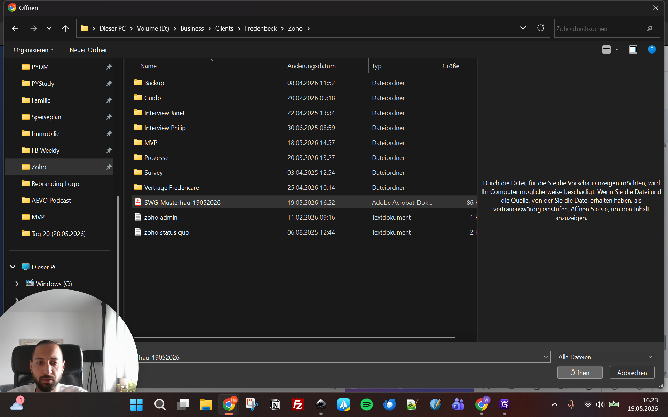Viewport: 668px width, 417px height.
Task: Toggle the preview pane icon
Action: click(633, 49)
